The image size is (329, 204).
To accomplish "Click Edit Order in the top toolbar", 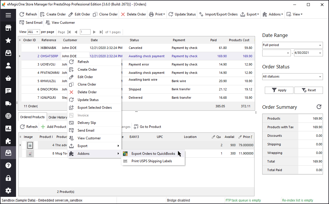I will tap(79, 14).
